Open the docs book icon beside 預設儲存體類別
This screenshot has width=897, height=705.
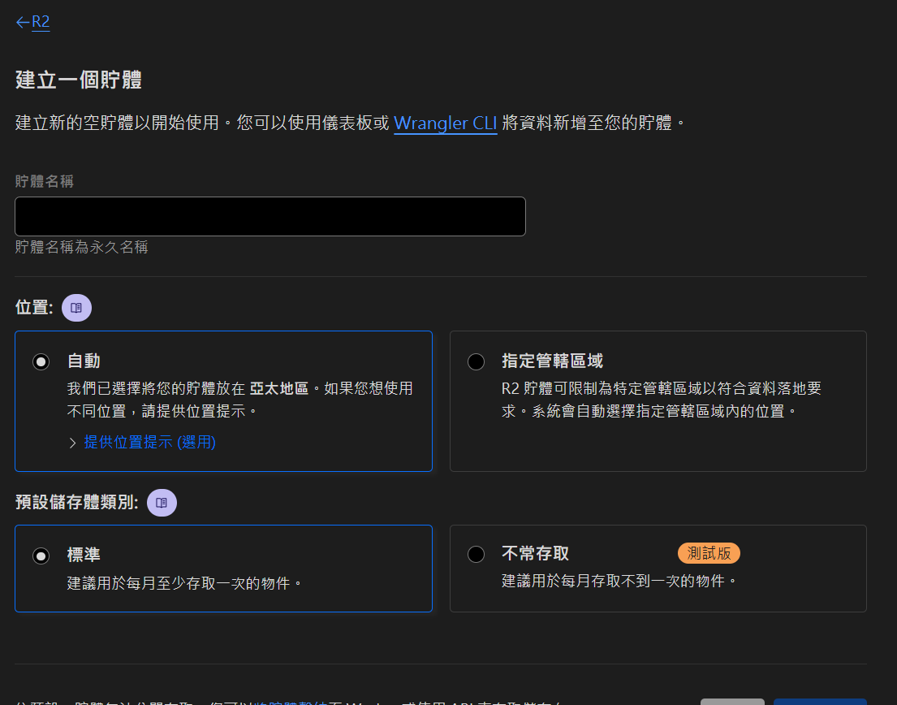[x=162, y=503]
